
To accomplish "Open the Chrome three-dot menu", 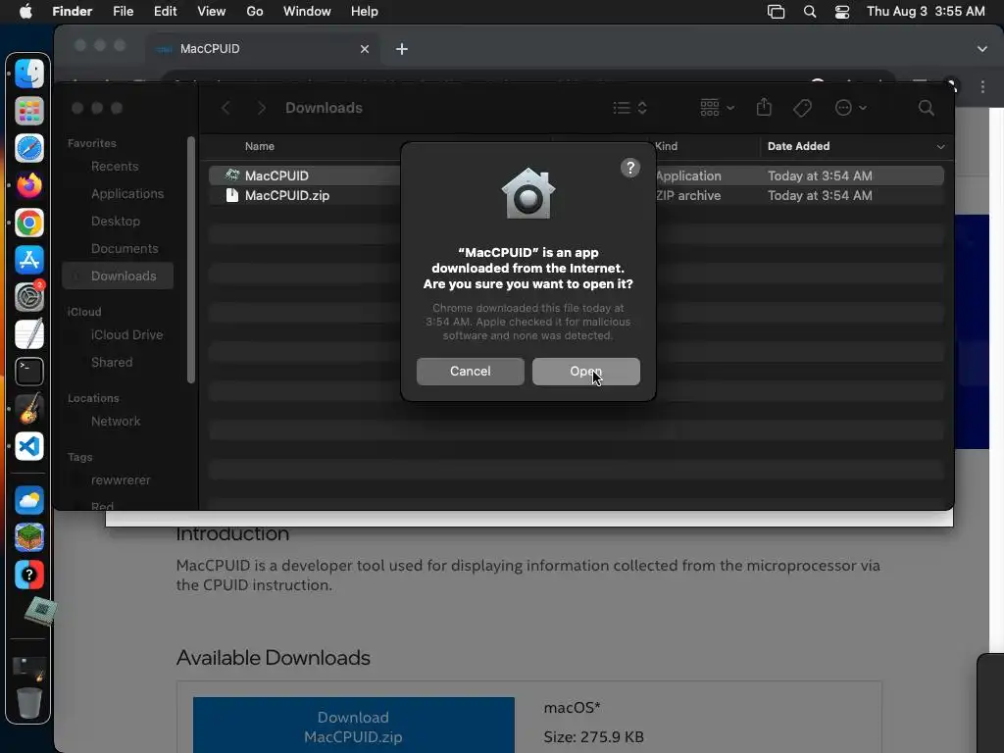I will (982, 87).
